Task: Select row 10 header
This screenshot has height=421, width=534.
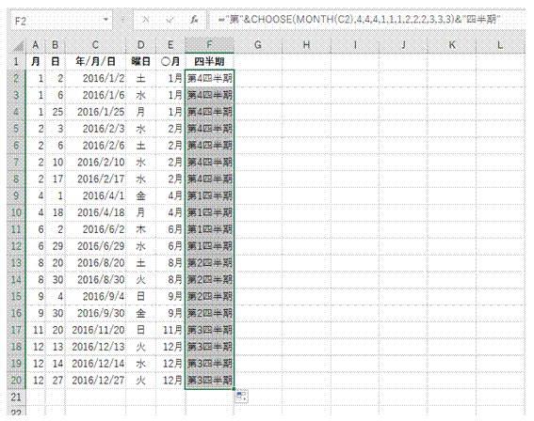Action: click(16, 212)
